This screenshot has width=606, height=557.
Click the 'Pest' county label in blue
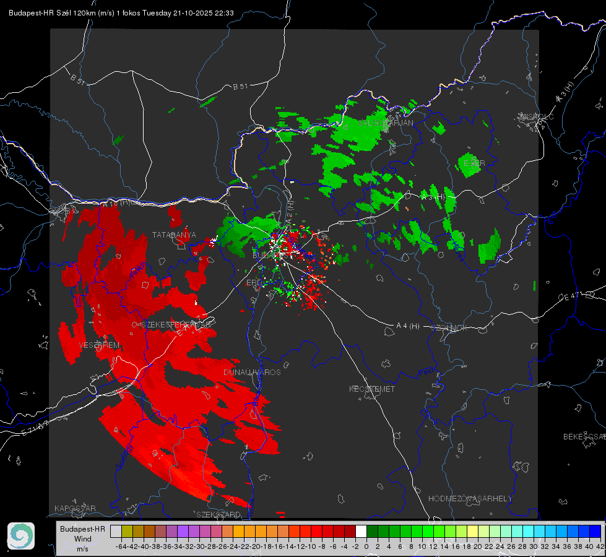pyautogui.click(x=426, y=372)
